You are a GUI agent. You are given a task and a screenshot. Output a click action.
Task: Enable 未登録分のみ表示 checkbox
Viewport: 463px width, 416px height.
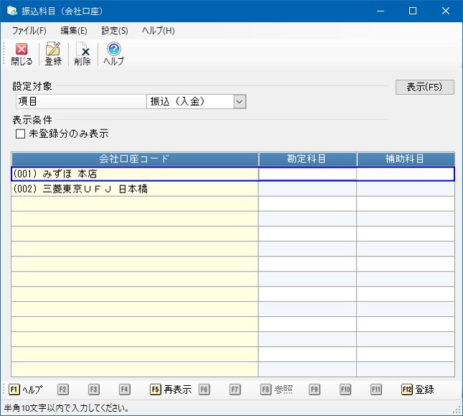pyautogui.click(x=21, y=134)
